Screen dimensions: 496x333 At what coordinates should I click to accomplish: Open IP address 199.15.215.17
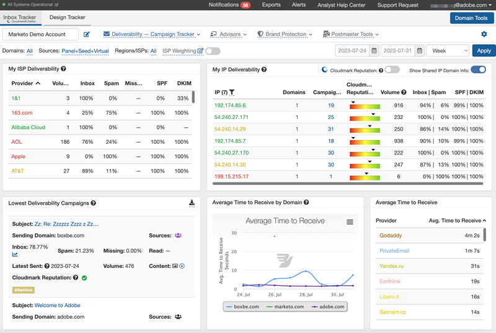[x=231, y=177]
